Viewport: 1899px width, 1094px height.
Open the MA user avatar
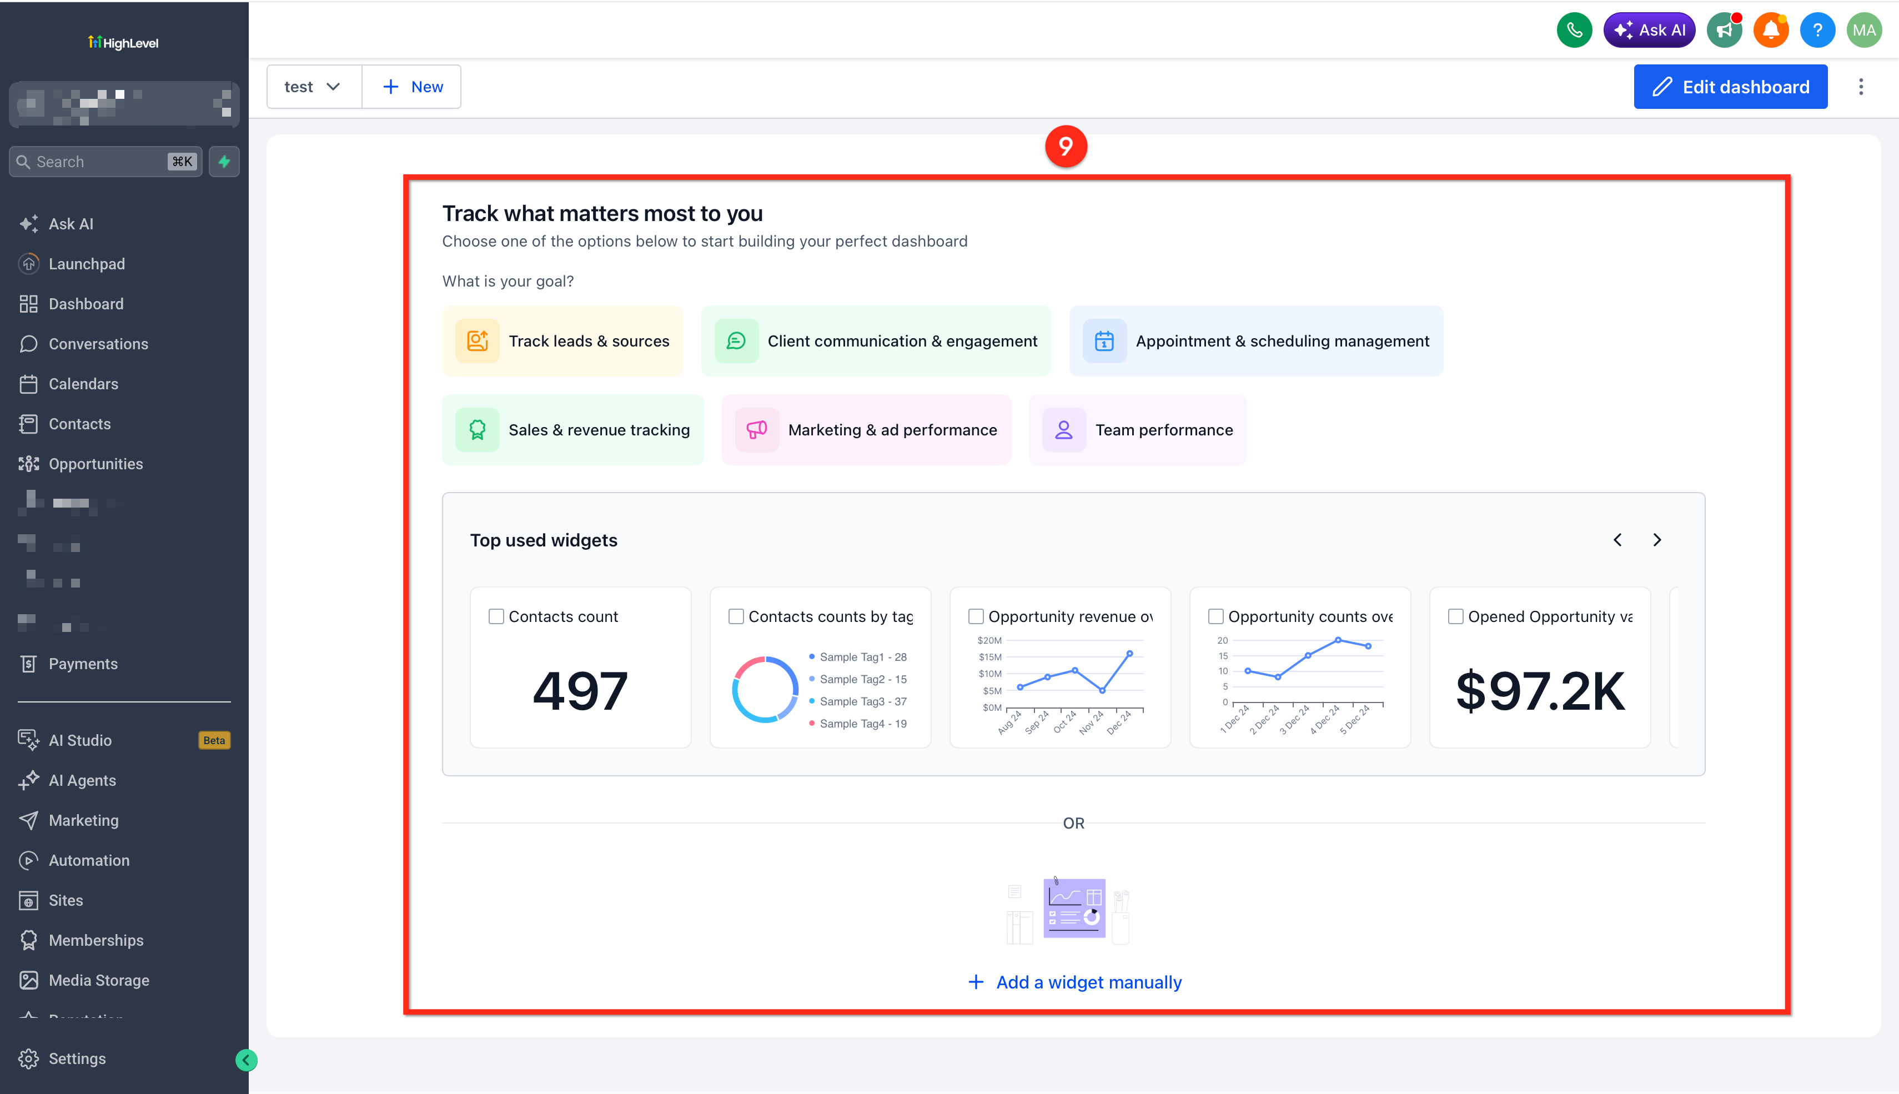click(1863, 30)
